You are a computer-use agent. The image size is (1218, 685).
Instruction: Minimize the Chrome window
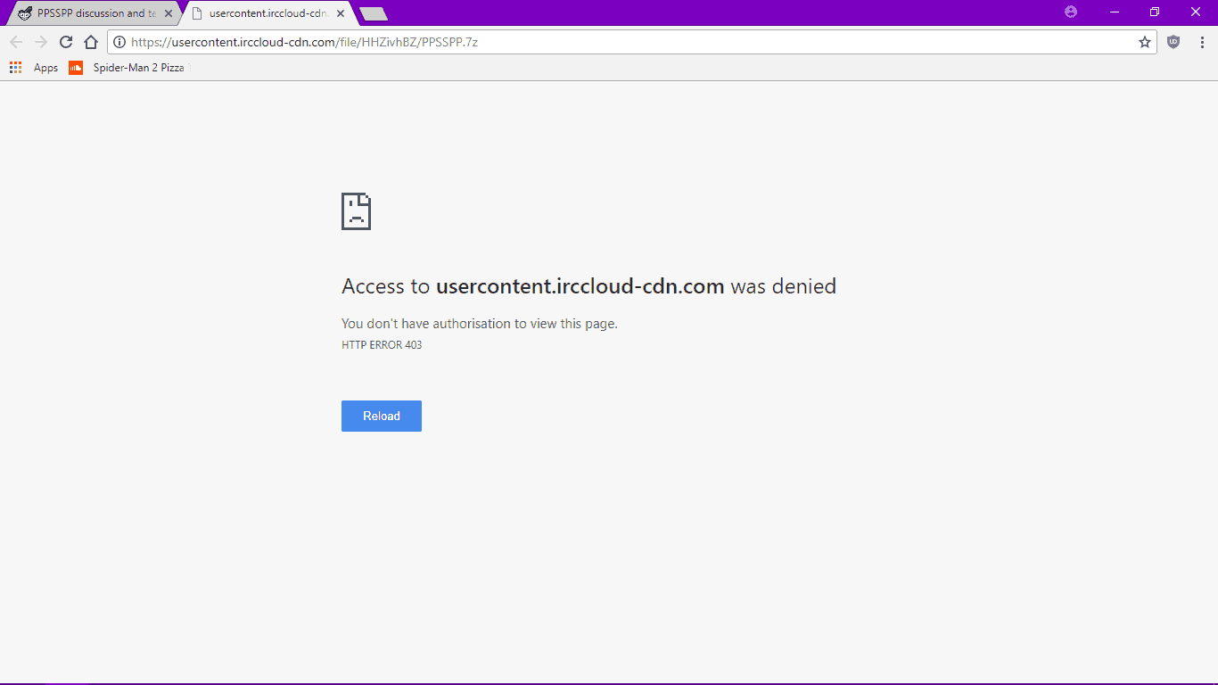pyautogui.click(x=1115, y=12)
